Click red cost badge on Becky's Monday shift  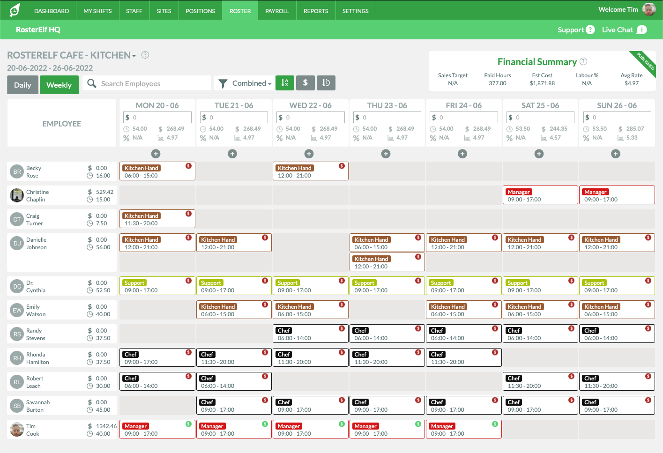click(x=188, y=166)
